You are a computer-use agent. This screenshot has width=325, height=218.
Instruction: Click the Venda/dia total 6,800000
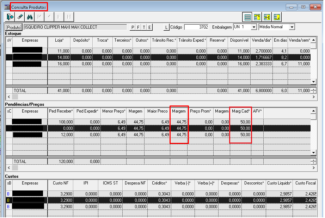point(261,91)
